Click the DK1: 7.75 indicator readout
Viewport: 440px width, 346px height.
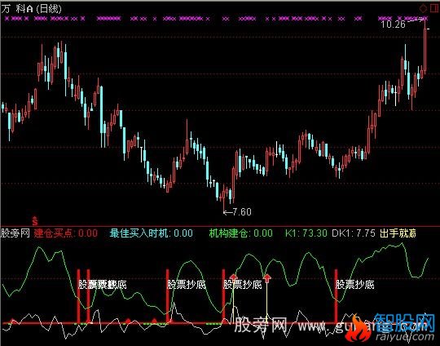(x=354, y=233)
